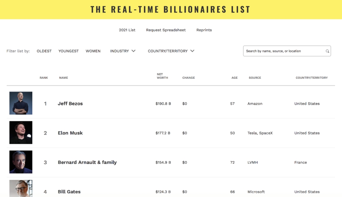Go to the Reprints page
The width and height of the screenshot is (342, 197).
(204, 30)
